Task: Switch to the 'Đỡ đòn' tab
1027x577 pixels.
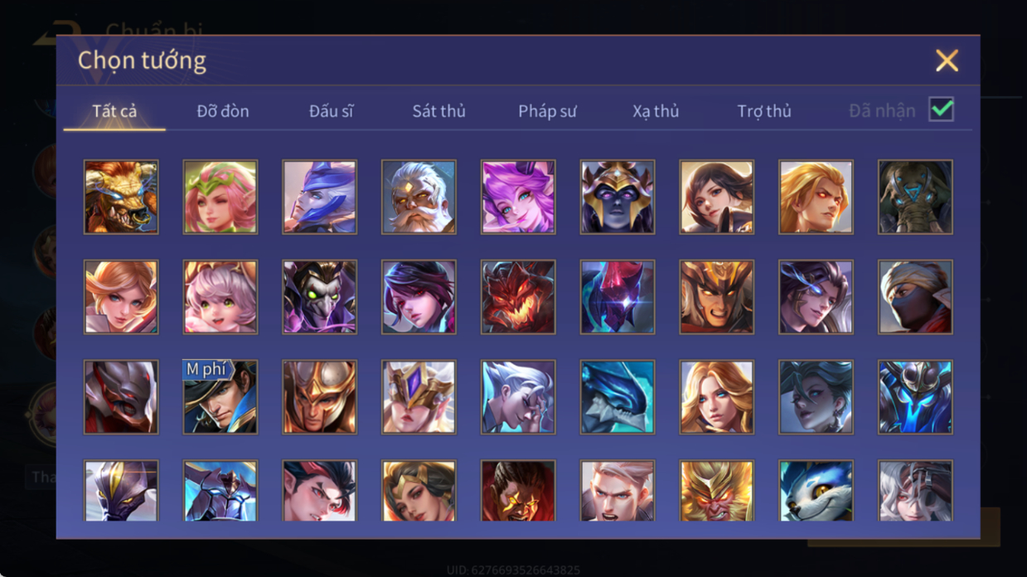Action: pos(223,111)
